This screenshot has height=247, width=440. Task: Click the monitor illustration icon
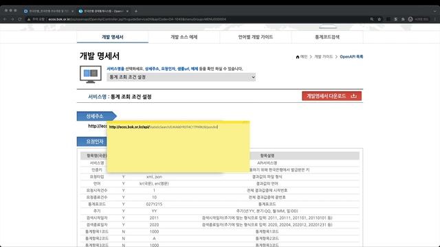click(91, 75)
